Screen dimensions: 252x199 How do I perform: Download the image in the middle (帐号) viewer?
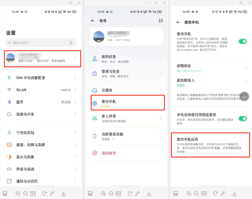[149, 194]
